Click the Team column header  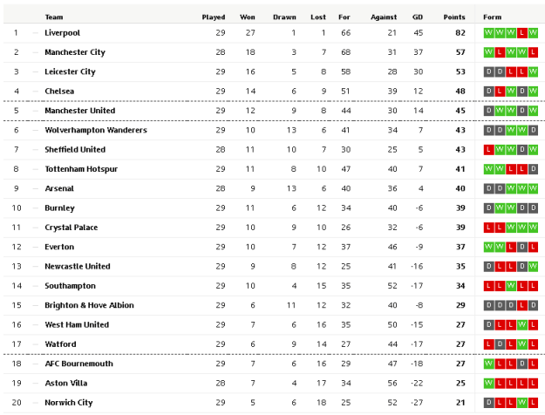[54, 17]
